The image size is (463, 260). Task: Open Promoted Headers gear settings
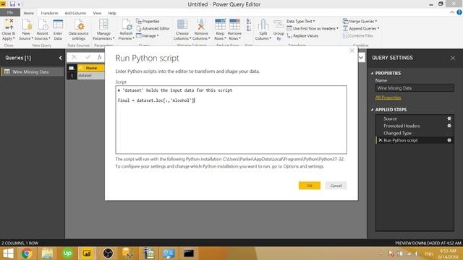pos(449,126)
